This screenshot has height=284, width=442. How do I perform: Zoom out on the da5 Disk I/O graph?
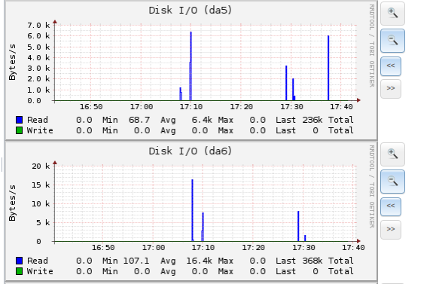[x=392, y=41]
